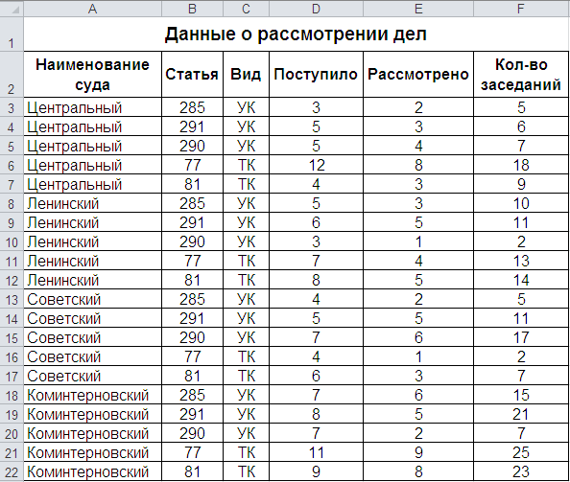Click 'ТК' type in row 11

246,261
